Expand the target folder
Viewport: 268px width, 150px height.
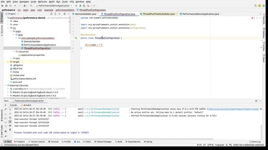8,62
